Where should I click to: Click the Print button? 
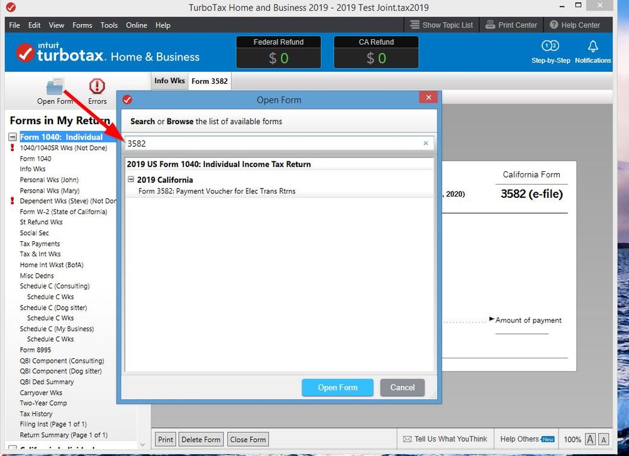[x=165, y=440]
